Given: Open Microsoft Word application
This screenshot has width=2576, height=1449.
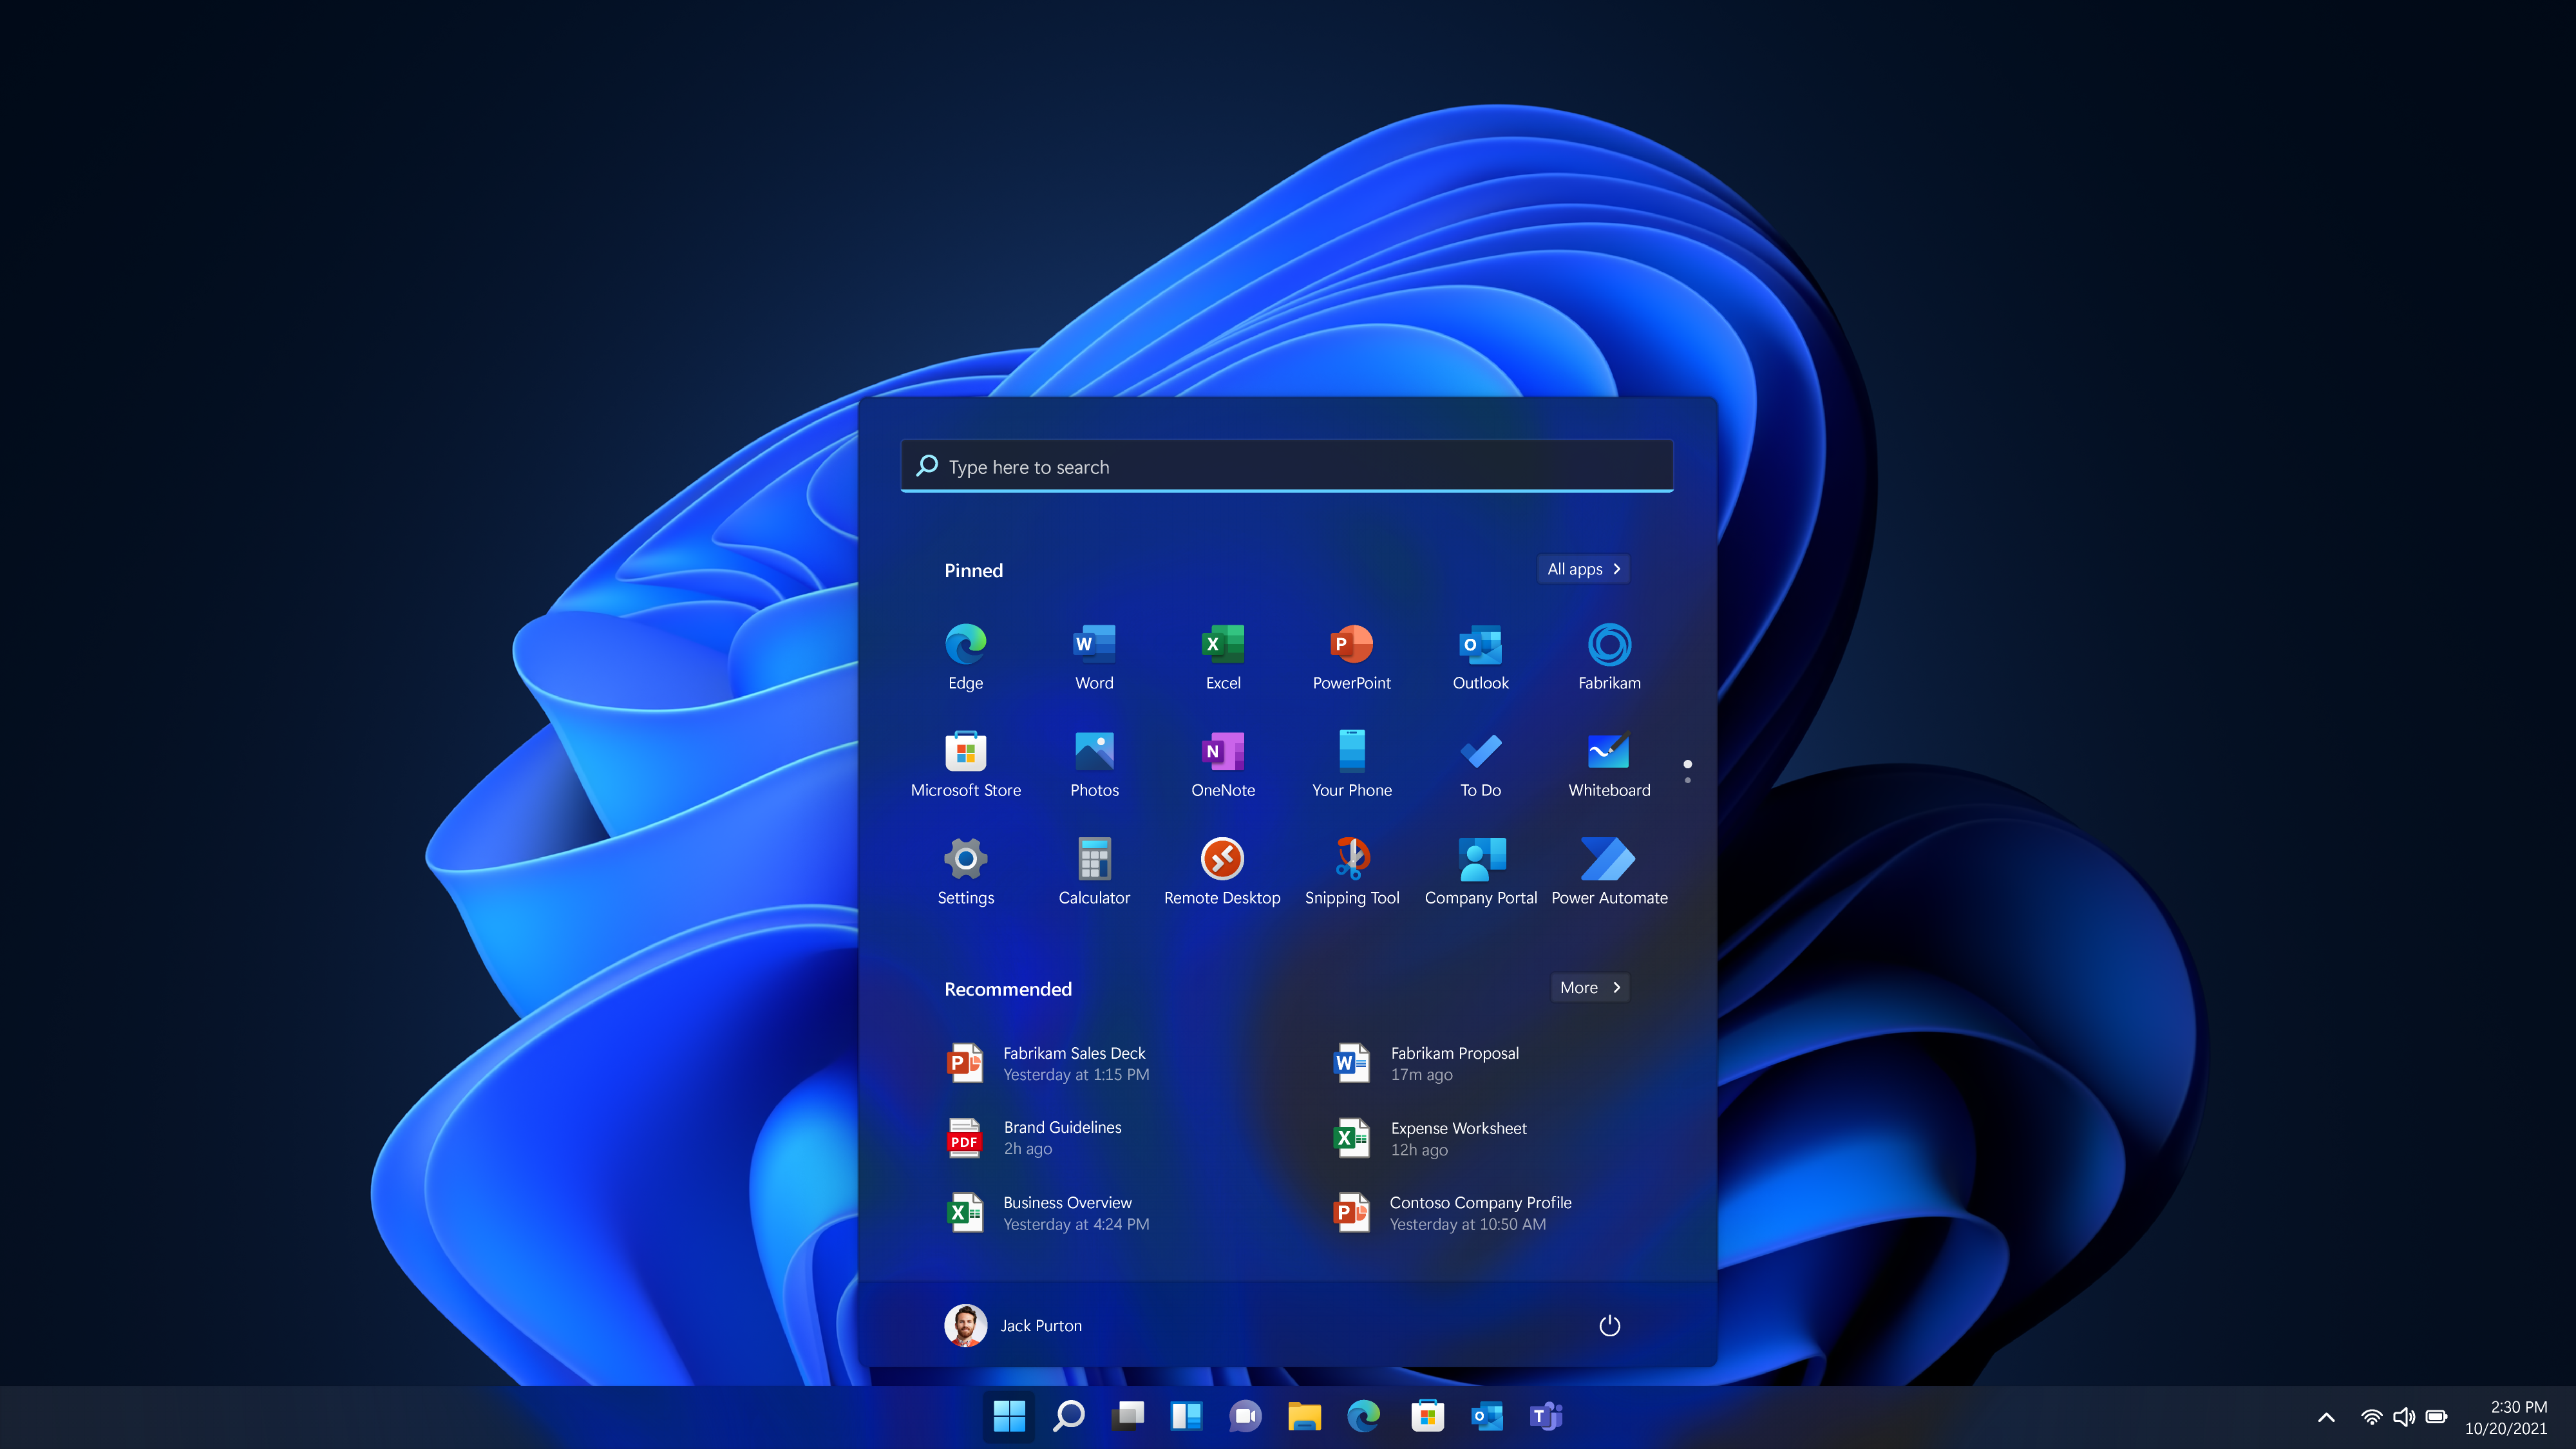Looking at the screenshot, I should 1094,654.
